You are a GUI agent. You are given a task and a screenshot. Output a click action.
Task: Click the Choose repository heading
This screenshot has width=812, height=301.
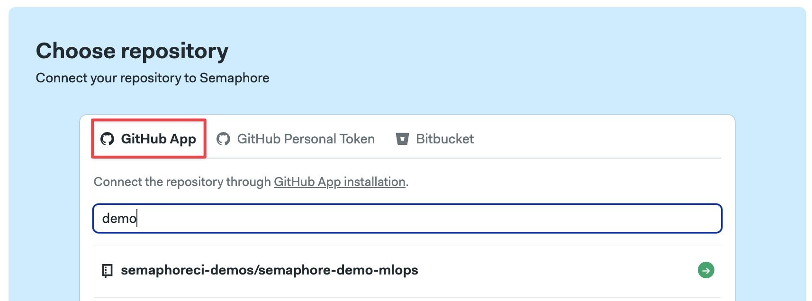pyautogui.click(x=132, y=51)
